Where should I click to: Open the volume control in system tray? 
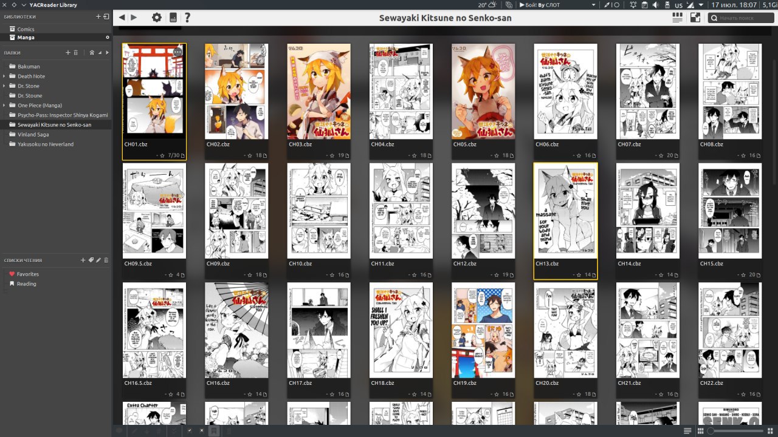point(655,5)
